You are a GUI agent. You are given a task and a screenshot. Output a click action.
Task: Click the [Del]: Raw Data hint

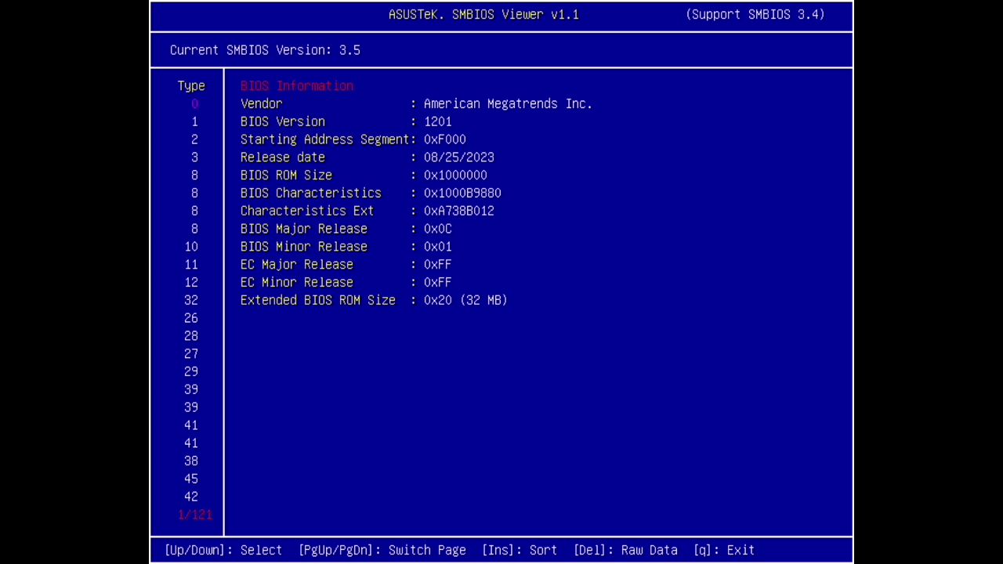[x=625, y=550]
